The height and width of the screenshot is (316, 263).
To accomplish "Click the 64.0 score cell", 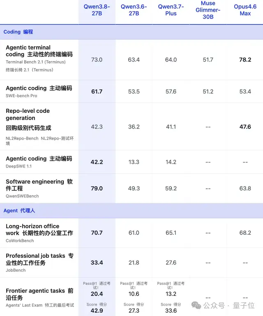I will click(x=171, y=60).
